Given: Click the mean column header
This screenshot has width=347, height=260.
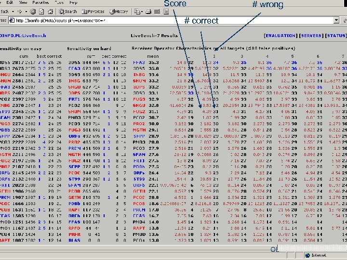Looking at the screenshot, I should point(153,56).
